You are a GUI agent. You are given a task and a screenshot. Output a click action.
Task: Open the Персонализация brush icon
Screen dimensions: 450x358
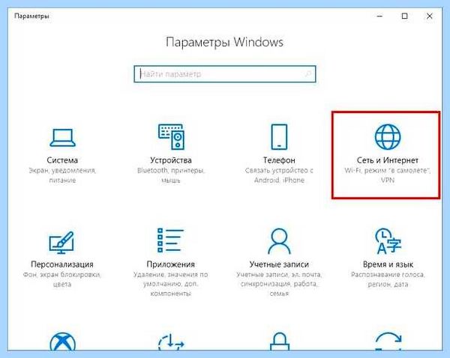61,243
